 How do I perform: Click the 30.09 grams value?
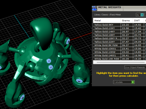pyautogui.click(x=125, y=59)
